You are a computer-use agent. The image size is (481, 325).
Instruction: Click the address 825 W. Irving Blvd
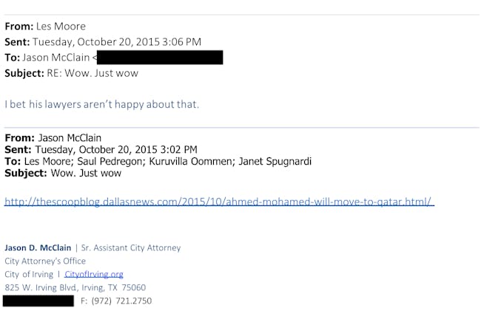pos(75,287)
